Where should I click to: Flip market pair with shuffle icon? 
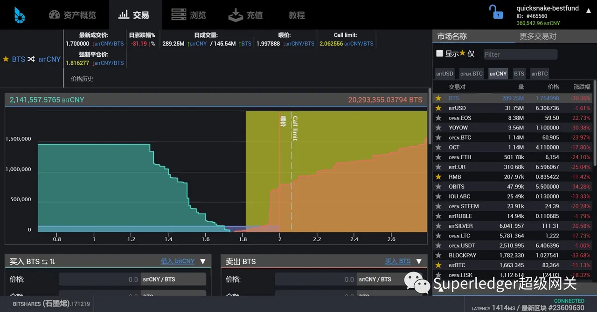click(x=31, y=59)
